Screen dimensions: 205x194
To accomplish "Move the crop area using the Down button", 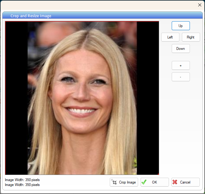I will pos(181,48).
